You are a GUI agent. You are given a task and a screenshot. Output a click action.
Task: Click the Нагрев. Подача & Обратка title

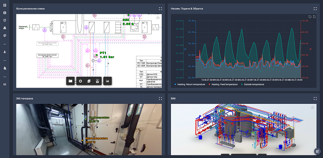tap(187, 9)
